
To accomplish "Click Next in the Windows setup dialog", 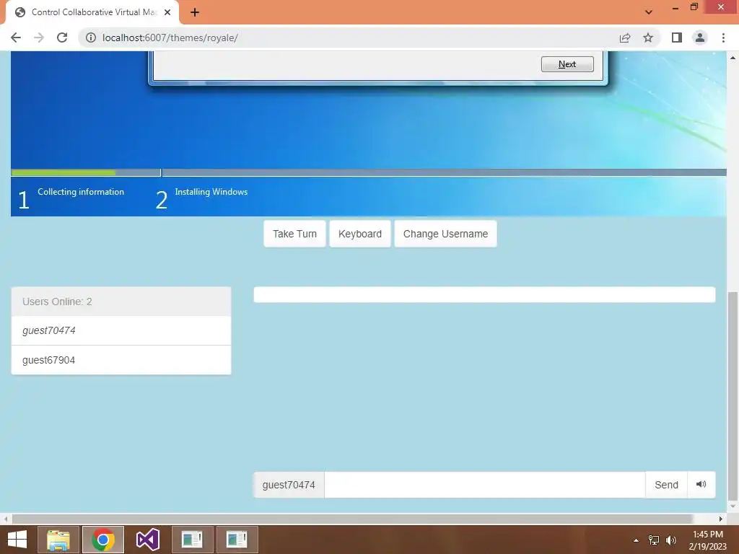I will point(567,64).
